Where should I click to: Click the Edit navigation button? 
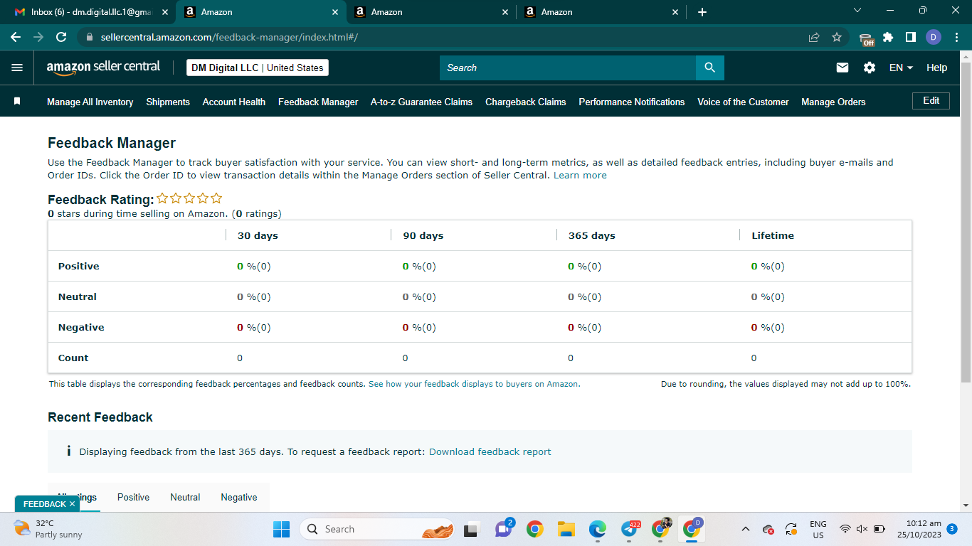click(x=931, y=101)
